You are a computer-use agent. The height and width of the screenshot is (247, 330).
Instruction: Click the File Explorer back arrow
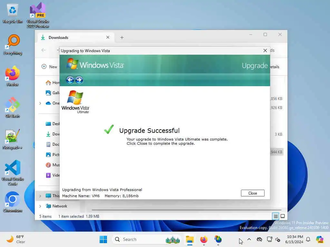coord(44,50)
